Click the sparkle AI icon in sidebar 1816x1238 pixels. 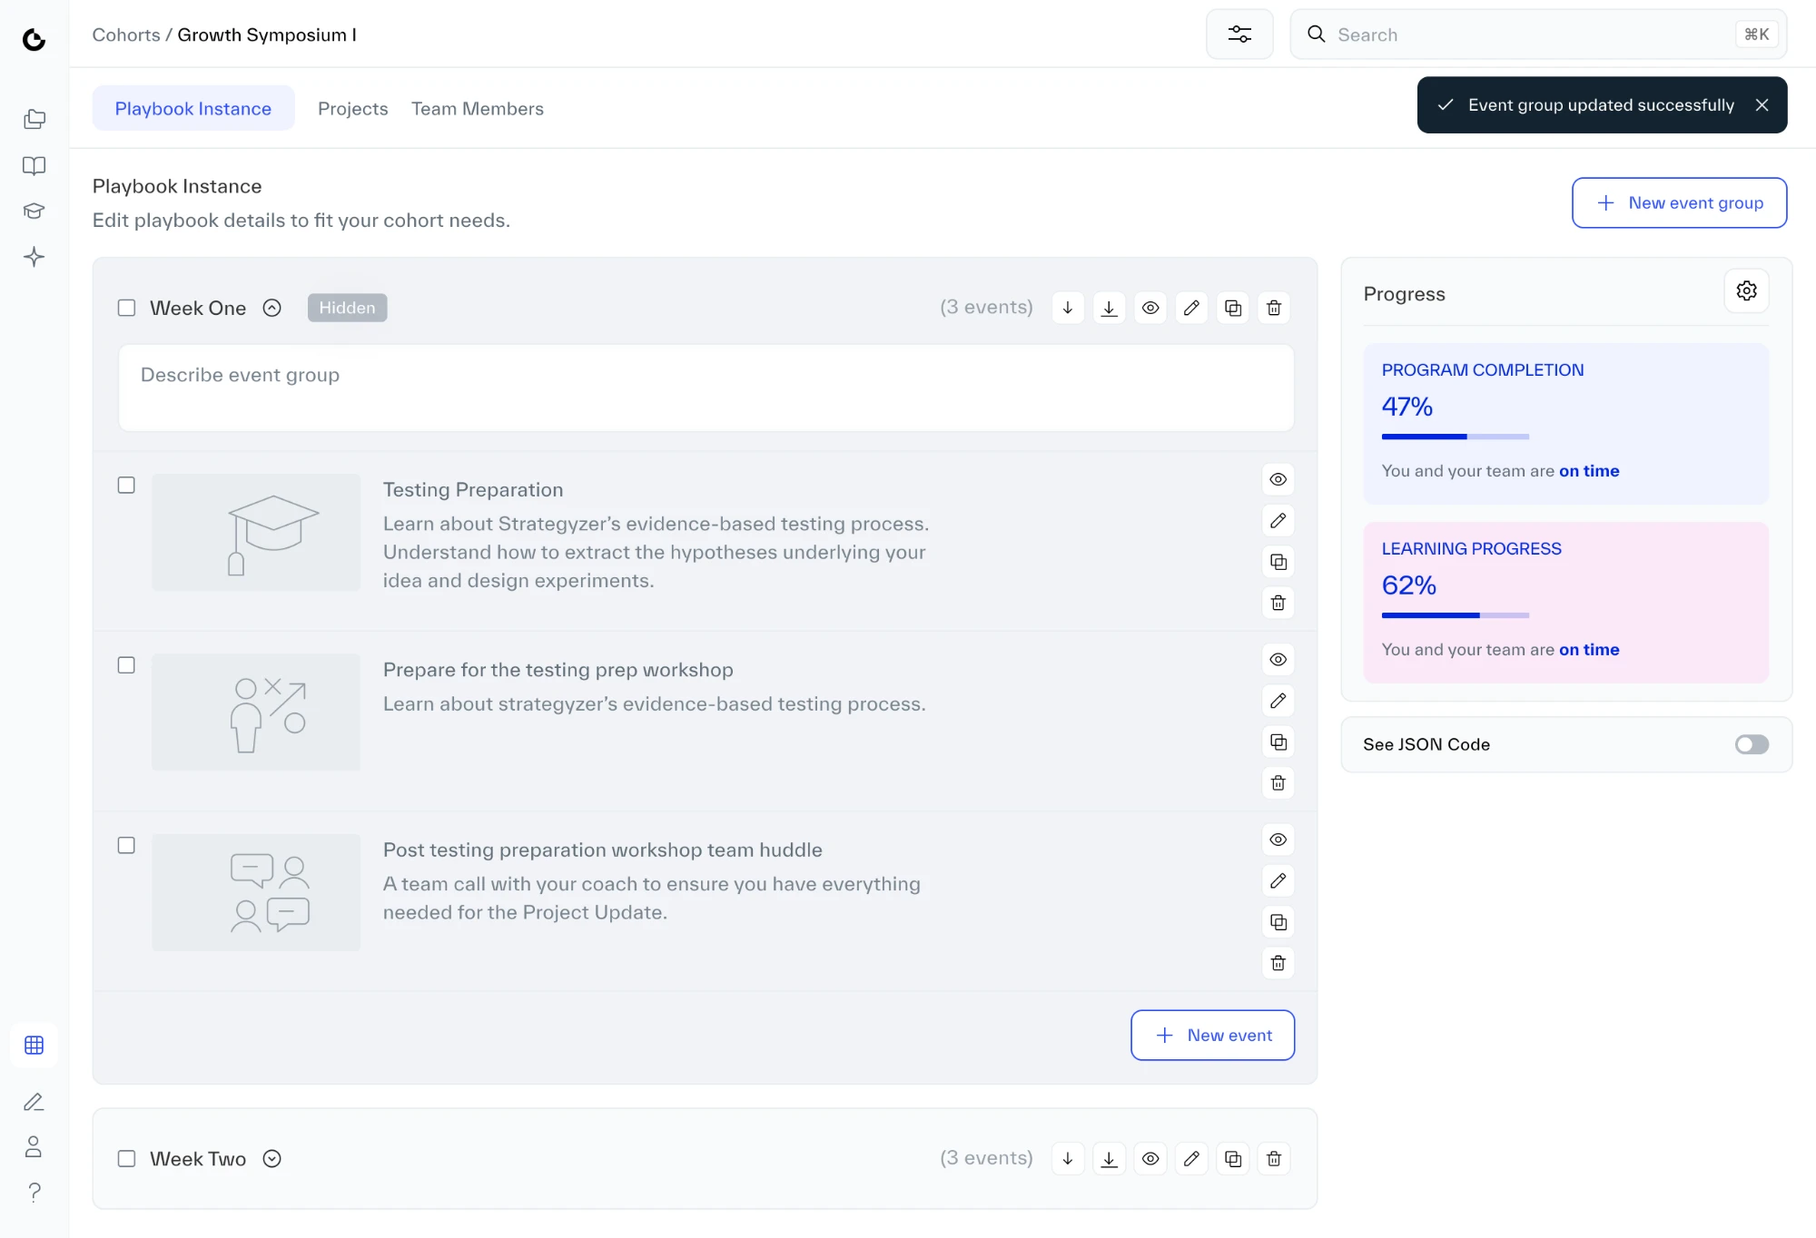pyautogui.click(x=35, y=257)
